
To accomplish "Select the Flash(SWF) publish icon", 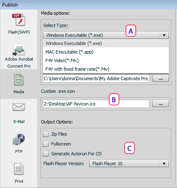I will click(x=19, y=20).
